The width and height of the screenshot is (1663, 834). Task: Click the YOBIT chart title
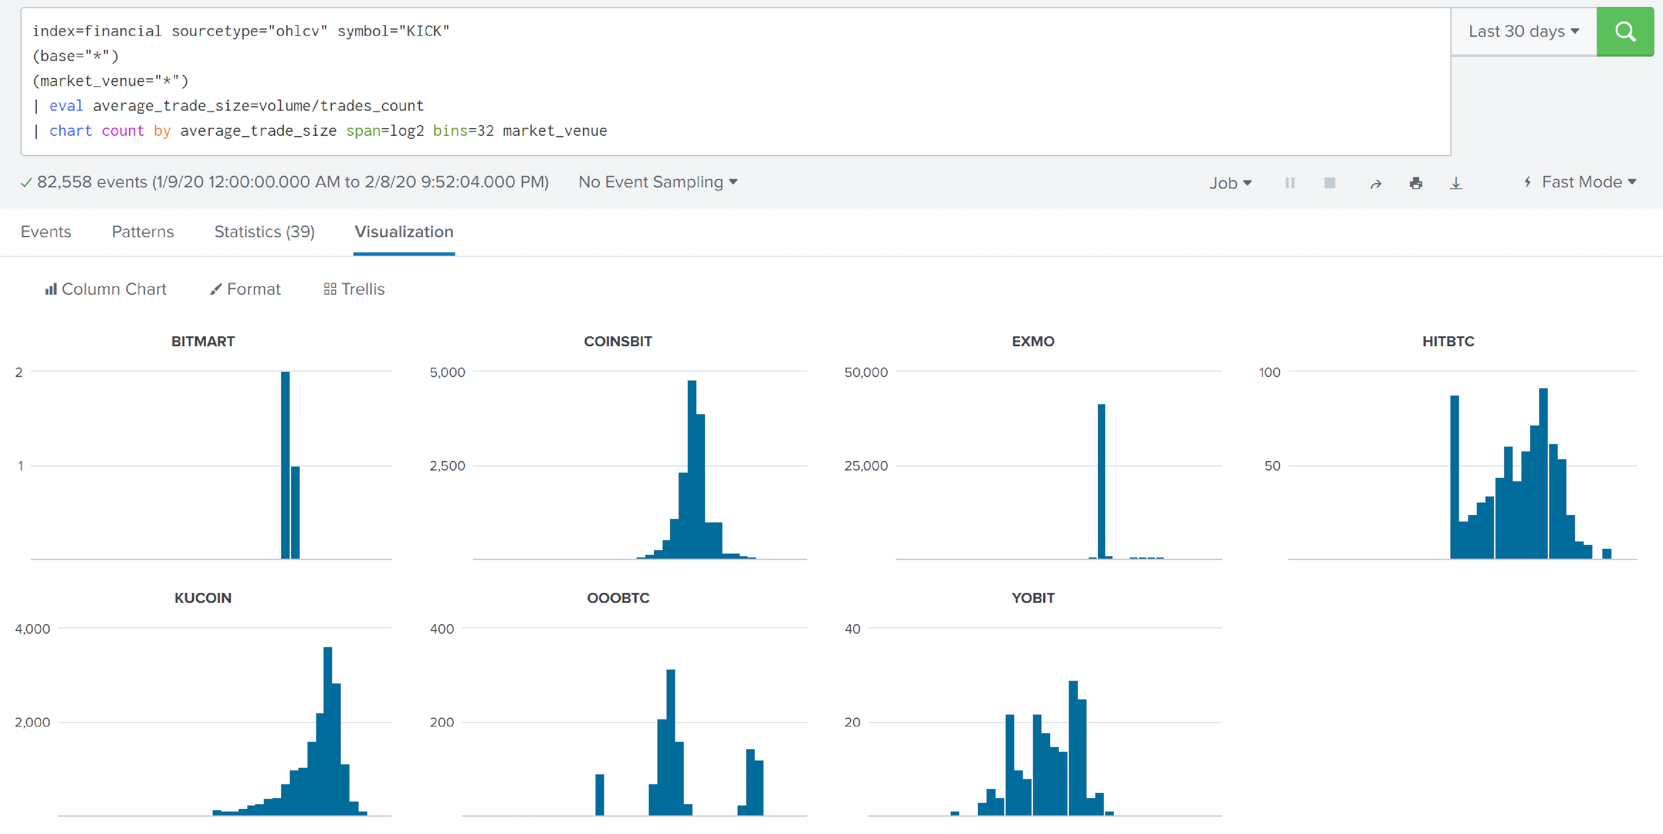point(1033,598)
